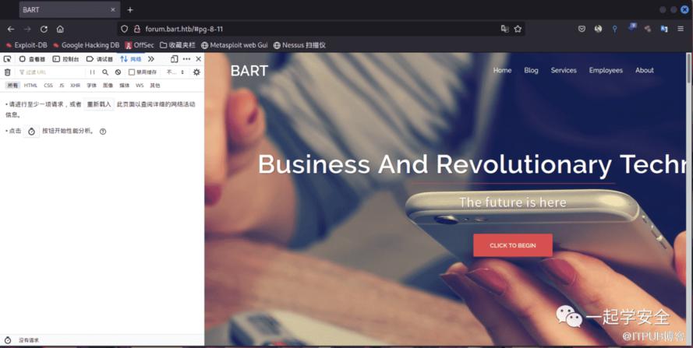Click the Reload (重新载入) button

[x=99, y=104]
